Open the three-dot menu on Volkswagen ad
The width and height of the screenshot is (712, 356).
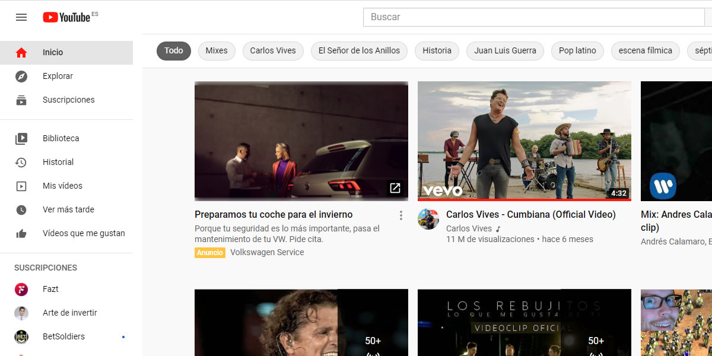tap(401, 215)
